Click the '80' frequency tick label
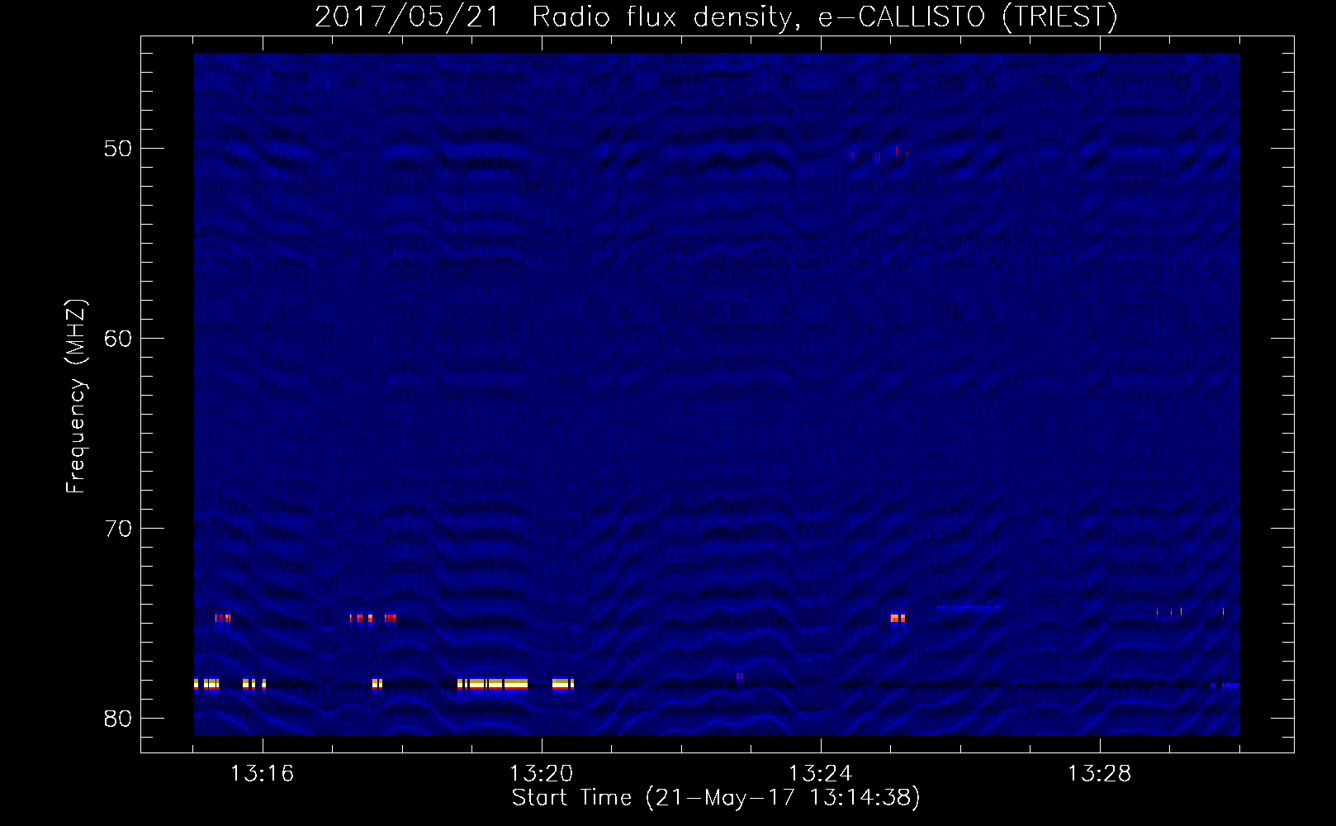Viewport: 1336px width, 826px height. pos(118,719)
